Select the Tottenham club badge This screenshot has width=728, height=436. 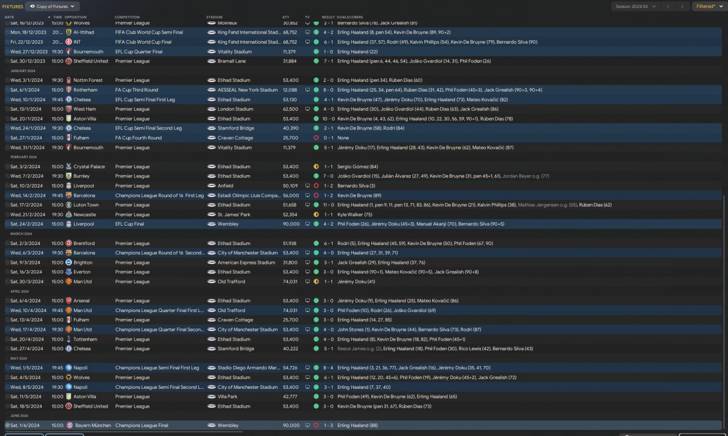tap(68, 339)
